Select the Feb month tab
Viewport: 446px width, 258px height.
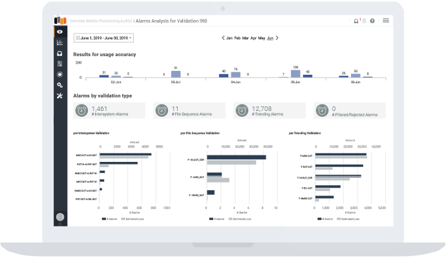237,38
